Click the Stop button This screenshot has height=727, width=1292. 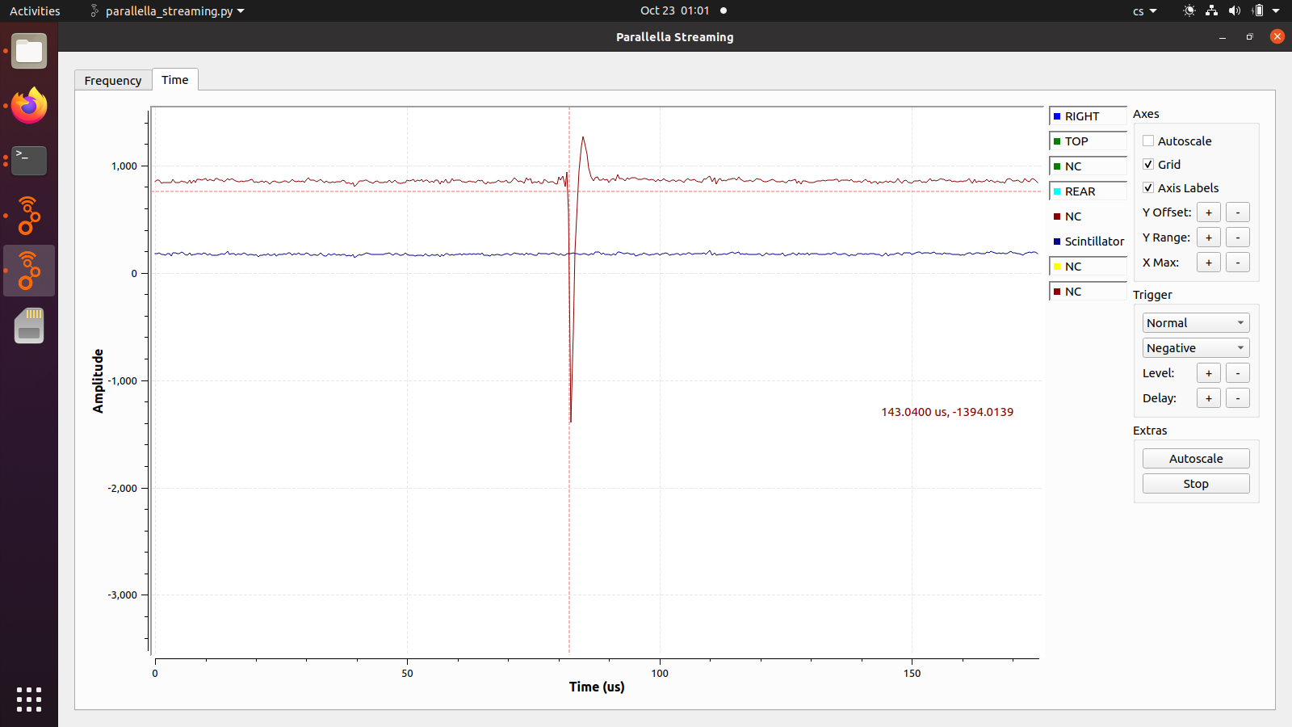[1196, 484]
